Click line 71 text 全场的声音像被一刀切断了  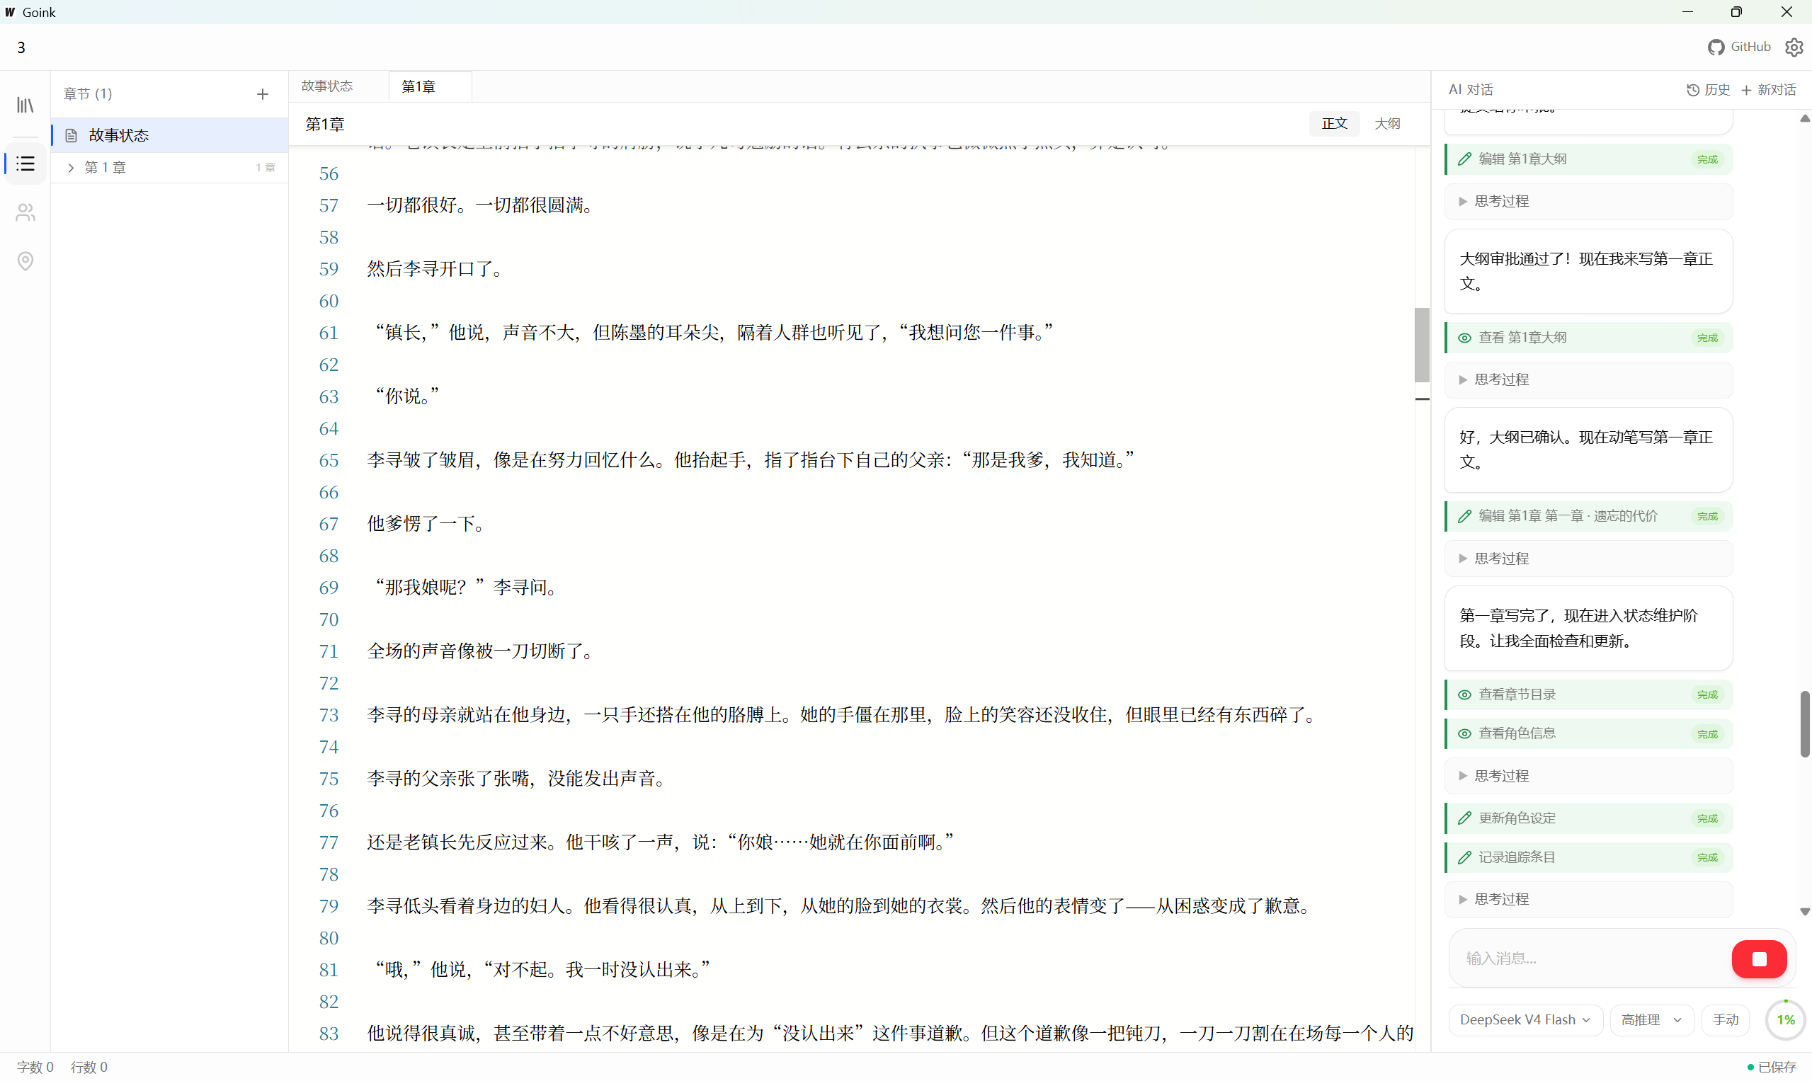[x=479, y=651]
